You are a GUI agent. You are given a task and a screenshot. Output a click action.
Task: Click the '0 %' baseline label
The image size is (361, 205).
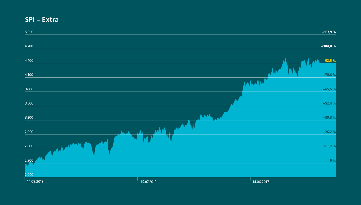[333, 161]
